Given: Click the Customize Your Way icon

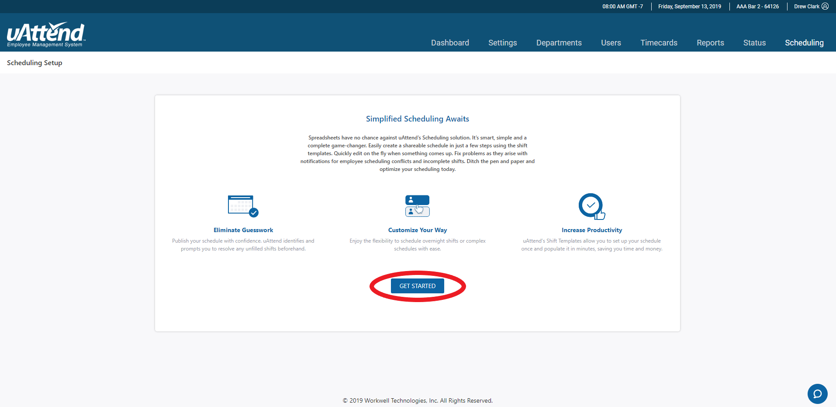Looking at the screenshot, I should (417, 206).
